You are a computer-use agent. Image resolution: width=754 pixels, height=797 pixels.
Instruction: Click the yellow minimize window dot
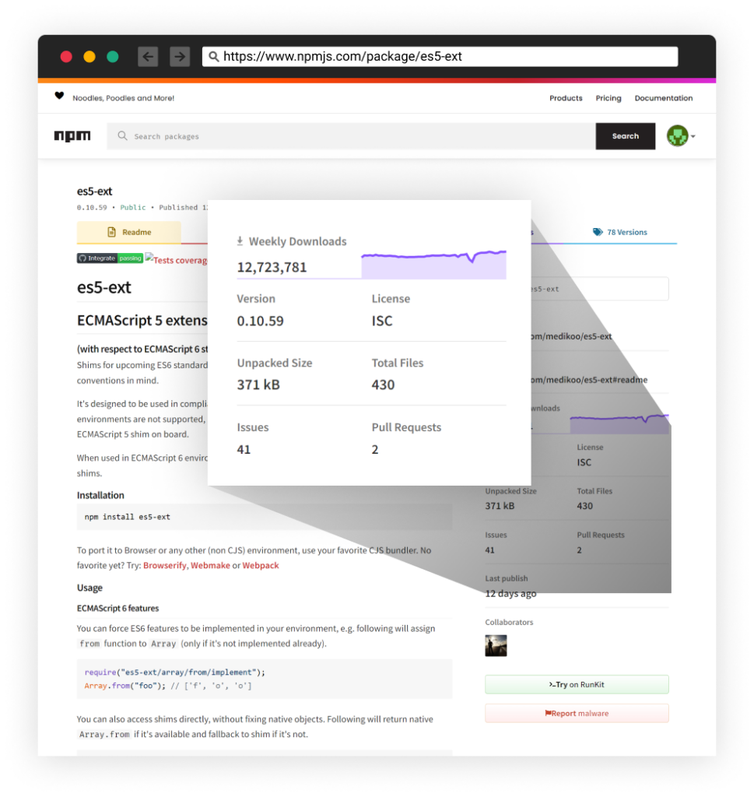pos(89,56)
